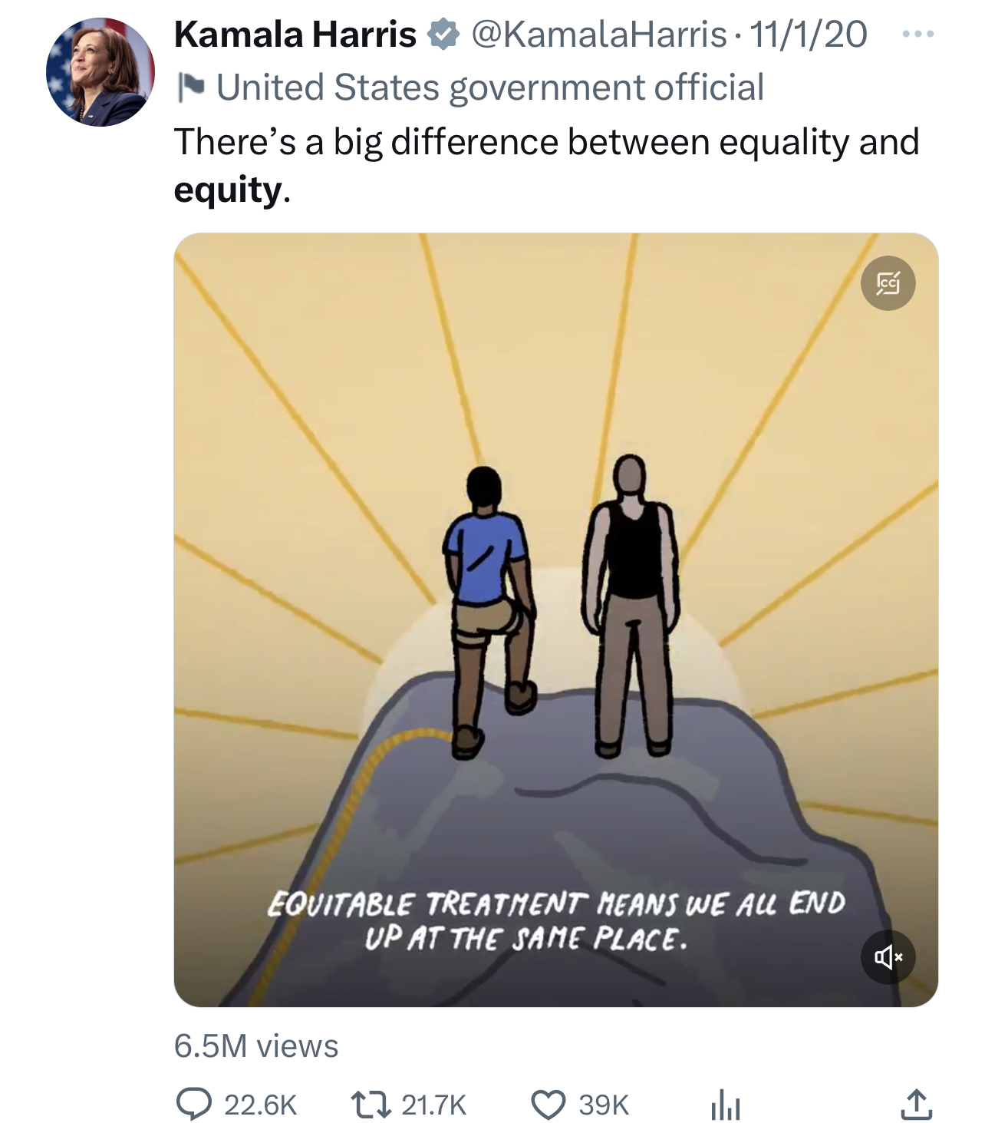Viewport: 985px width, 1123px height.
Task: Open tweet analytics bar chart icon
Action: tap(725, 1105)
